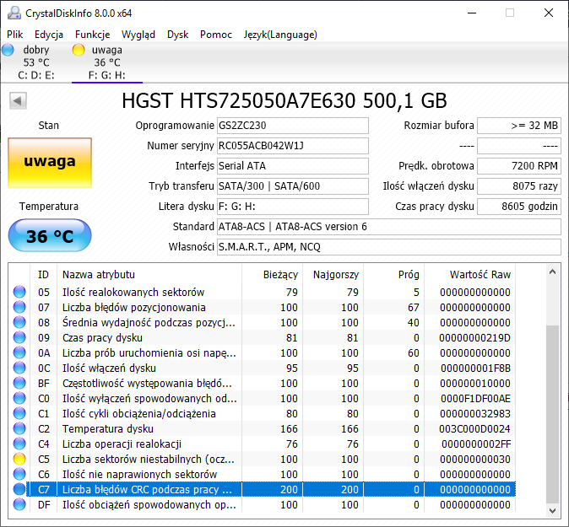The height and width of the screenshot is (527, 569).
Task: Click the blue status icon for attribute 05
Action: coord(19,292)
